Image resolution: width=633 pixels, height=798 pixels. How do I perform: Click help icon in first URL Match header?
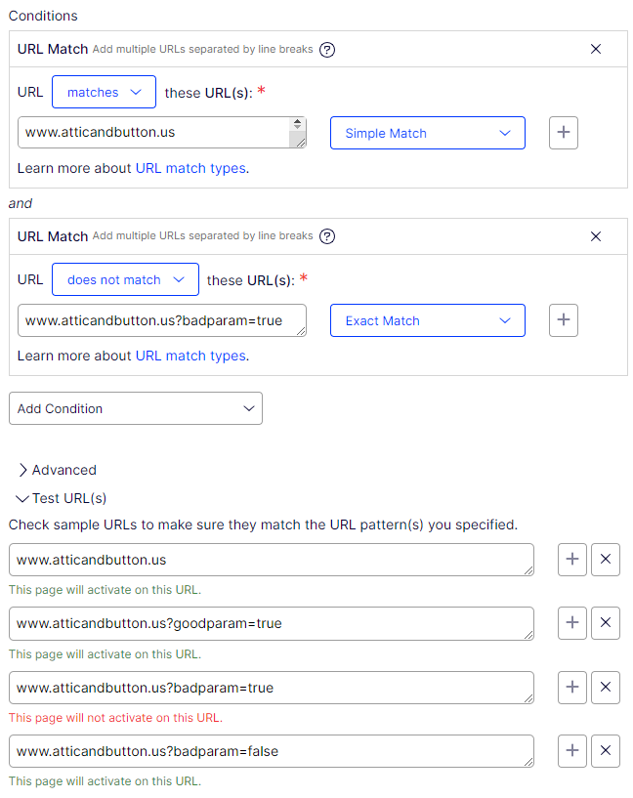(x=327, y=49)
